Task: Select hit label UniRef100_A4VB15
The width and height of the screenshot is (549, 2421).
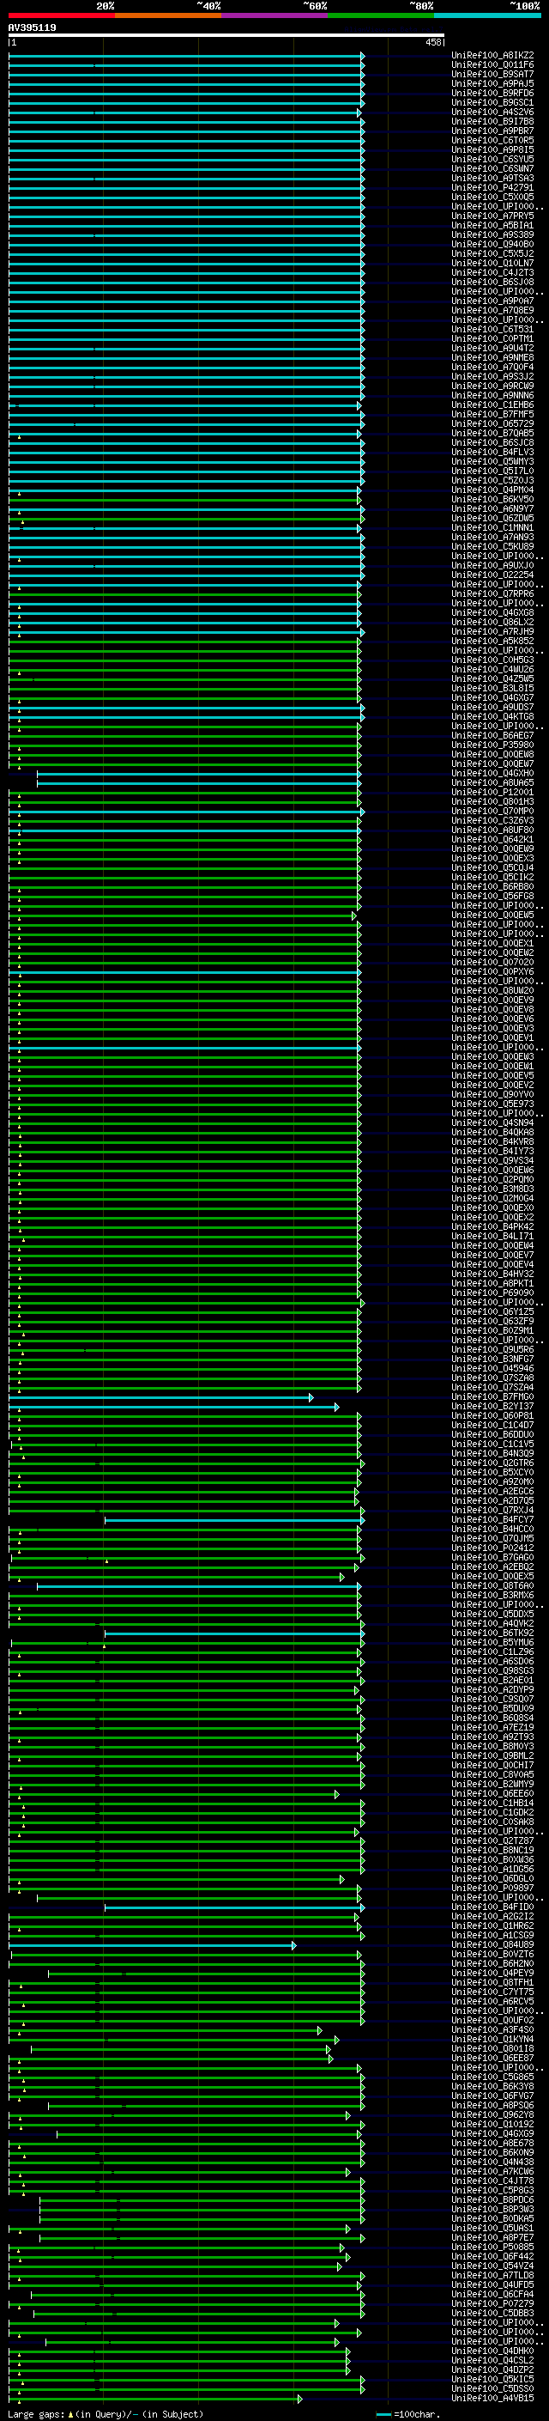Action: 492,2399
